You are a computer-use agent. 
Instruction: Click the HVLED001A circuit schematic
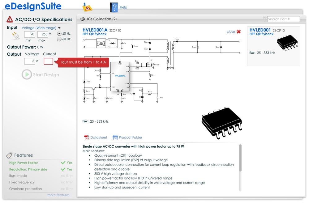click(x=162, y=70)
